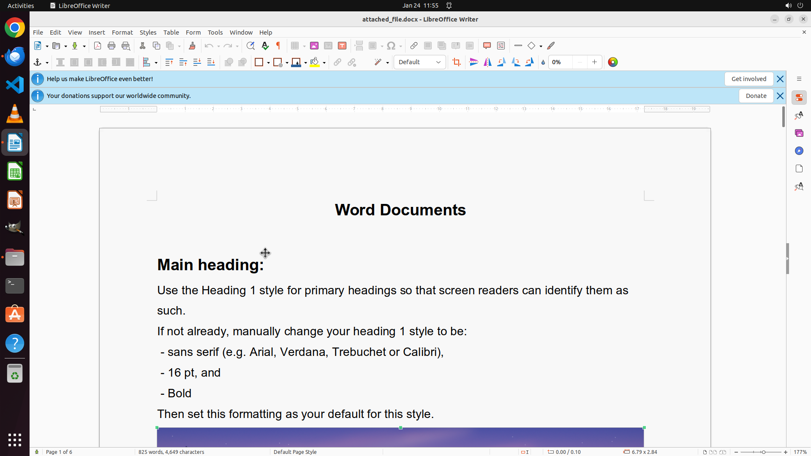
Task: Flip the image vertically
Action: [474, 62]
